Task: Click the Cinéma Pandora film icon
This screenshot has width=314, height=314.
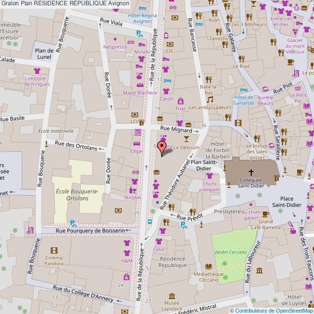Action: coord(54,250)
